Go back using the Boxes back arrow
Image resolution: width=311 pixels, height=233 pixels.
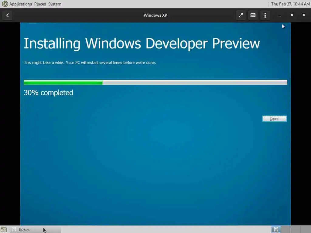coord(7,15)
